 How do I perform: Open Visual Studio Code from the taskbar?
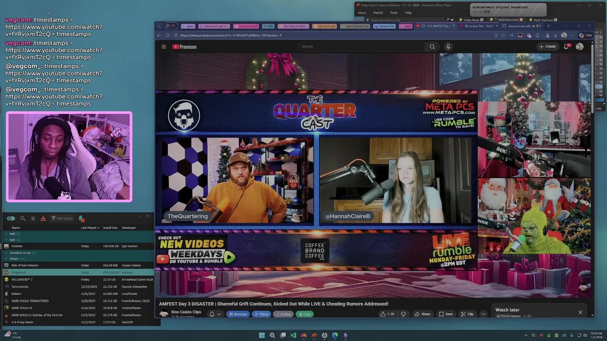click(x=293, y=335)
